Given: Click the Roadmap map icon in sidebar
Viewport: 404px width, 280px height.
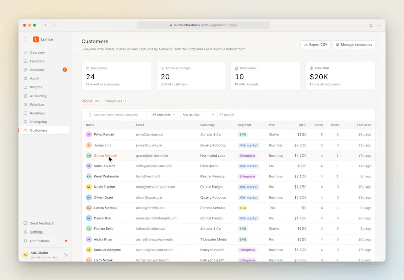Looking at the screenshot, I should (26, 113).
